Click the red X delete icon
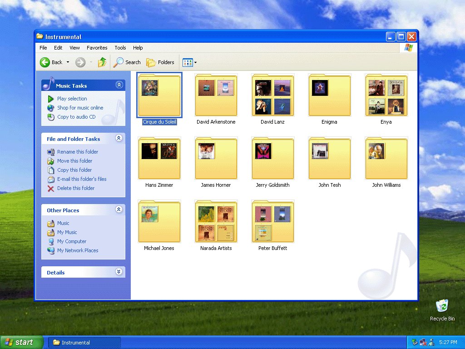Screen dimensions: 465x349 point(51,189)
